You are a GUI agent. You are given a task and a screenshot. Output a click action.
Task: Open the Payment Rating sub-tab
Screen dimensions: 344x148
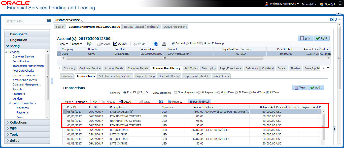point(145,76)
